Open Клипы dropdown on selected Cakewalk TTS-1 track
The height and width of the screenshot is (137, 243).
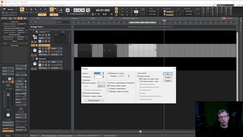[57, 48]
